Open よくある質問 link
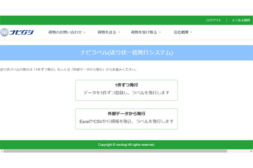The image size is (253, 168). point(241,20)
